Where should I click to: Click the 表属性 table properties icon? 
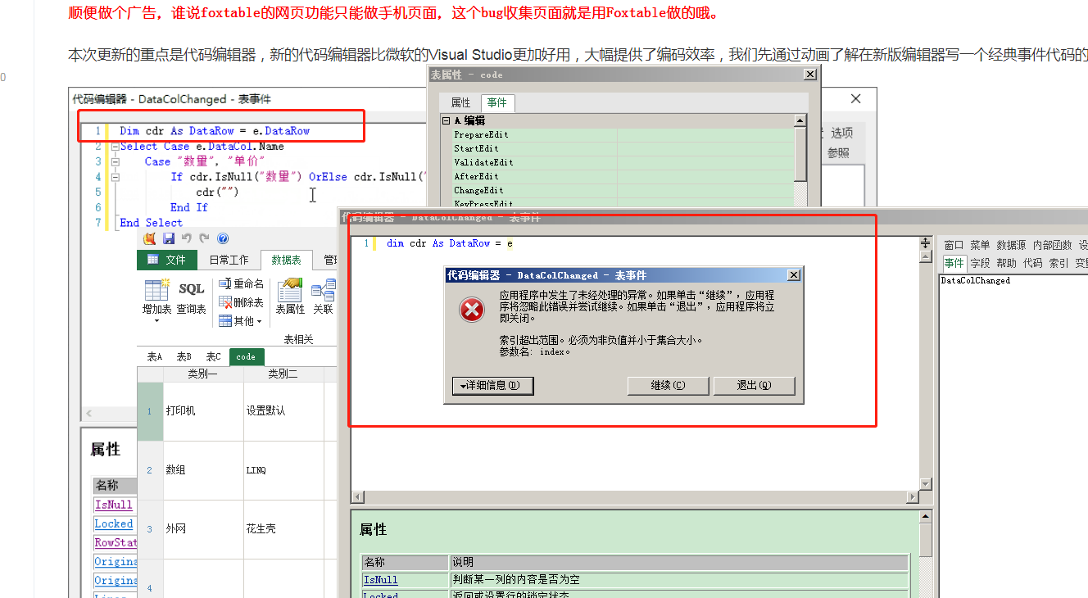click(x=290, y=290)
